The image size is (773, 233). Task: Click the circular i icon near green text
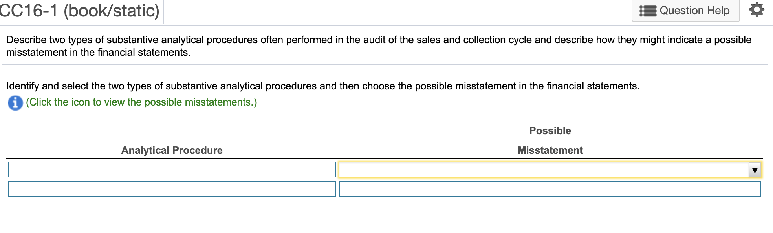coord(14,102)
